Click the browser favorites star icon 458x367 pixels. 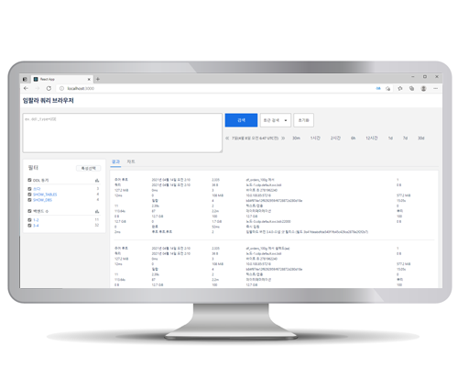pos(400,88)
